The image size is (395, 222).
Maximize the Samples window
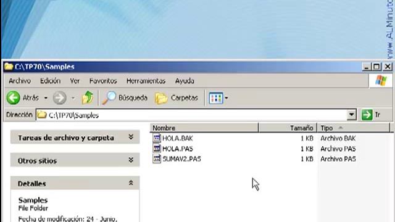(x=376, y=67)
